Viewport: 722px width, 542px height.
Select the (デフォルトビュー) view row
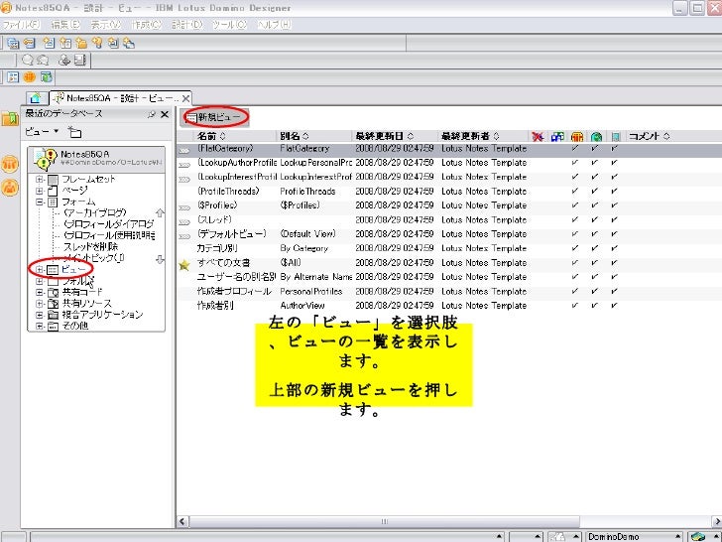[x=449, y=234]
